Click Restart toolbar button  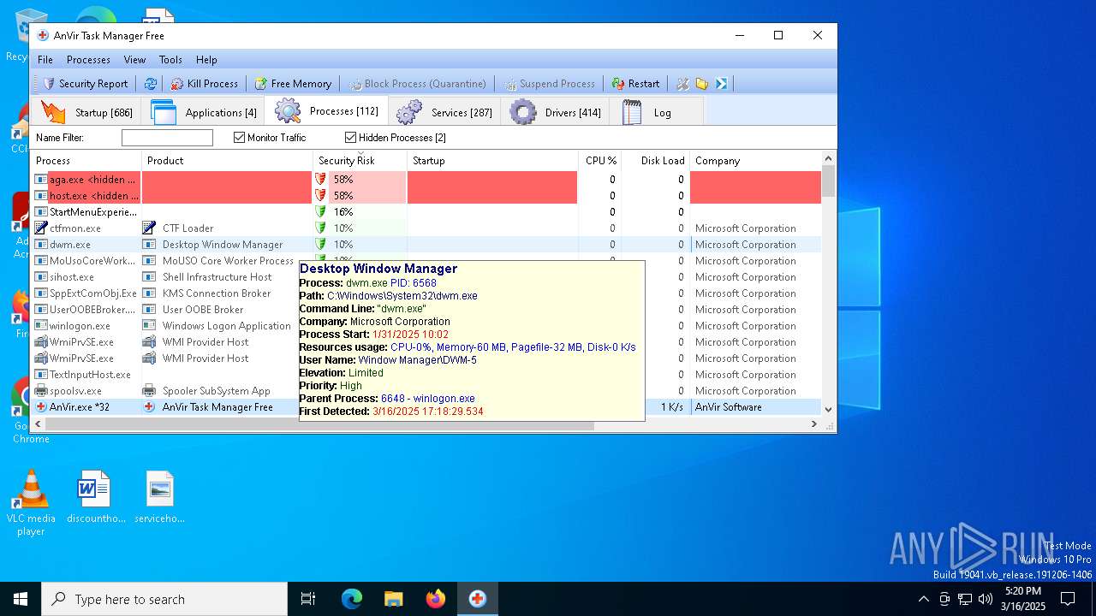pyautogui.click(x=635, y=84)
